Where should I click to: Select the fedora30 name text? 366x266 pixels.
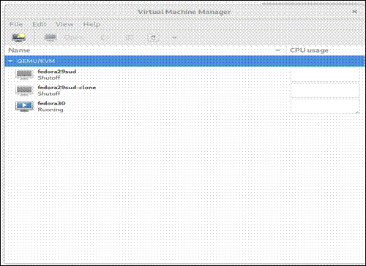pyautogui.click(x=51, y=103)
